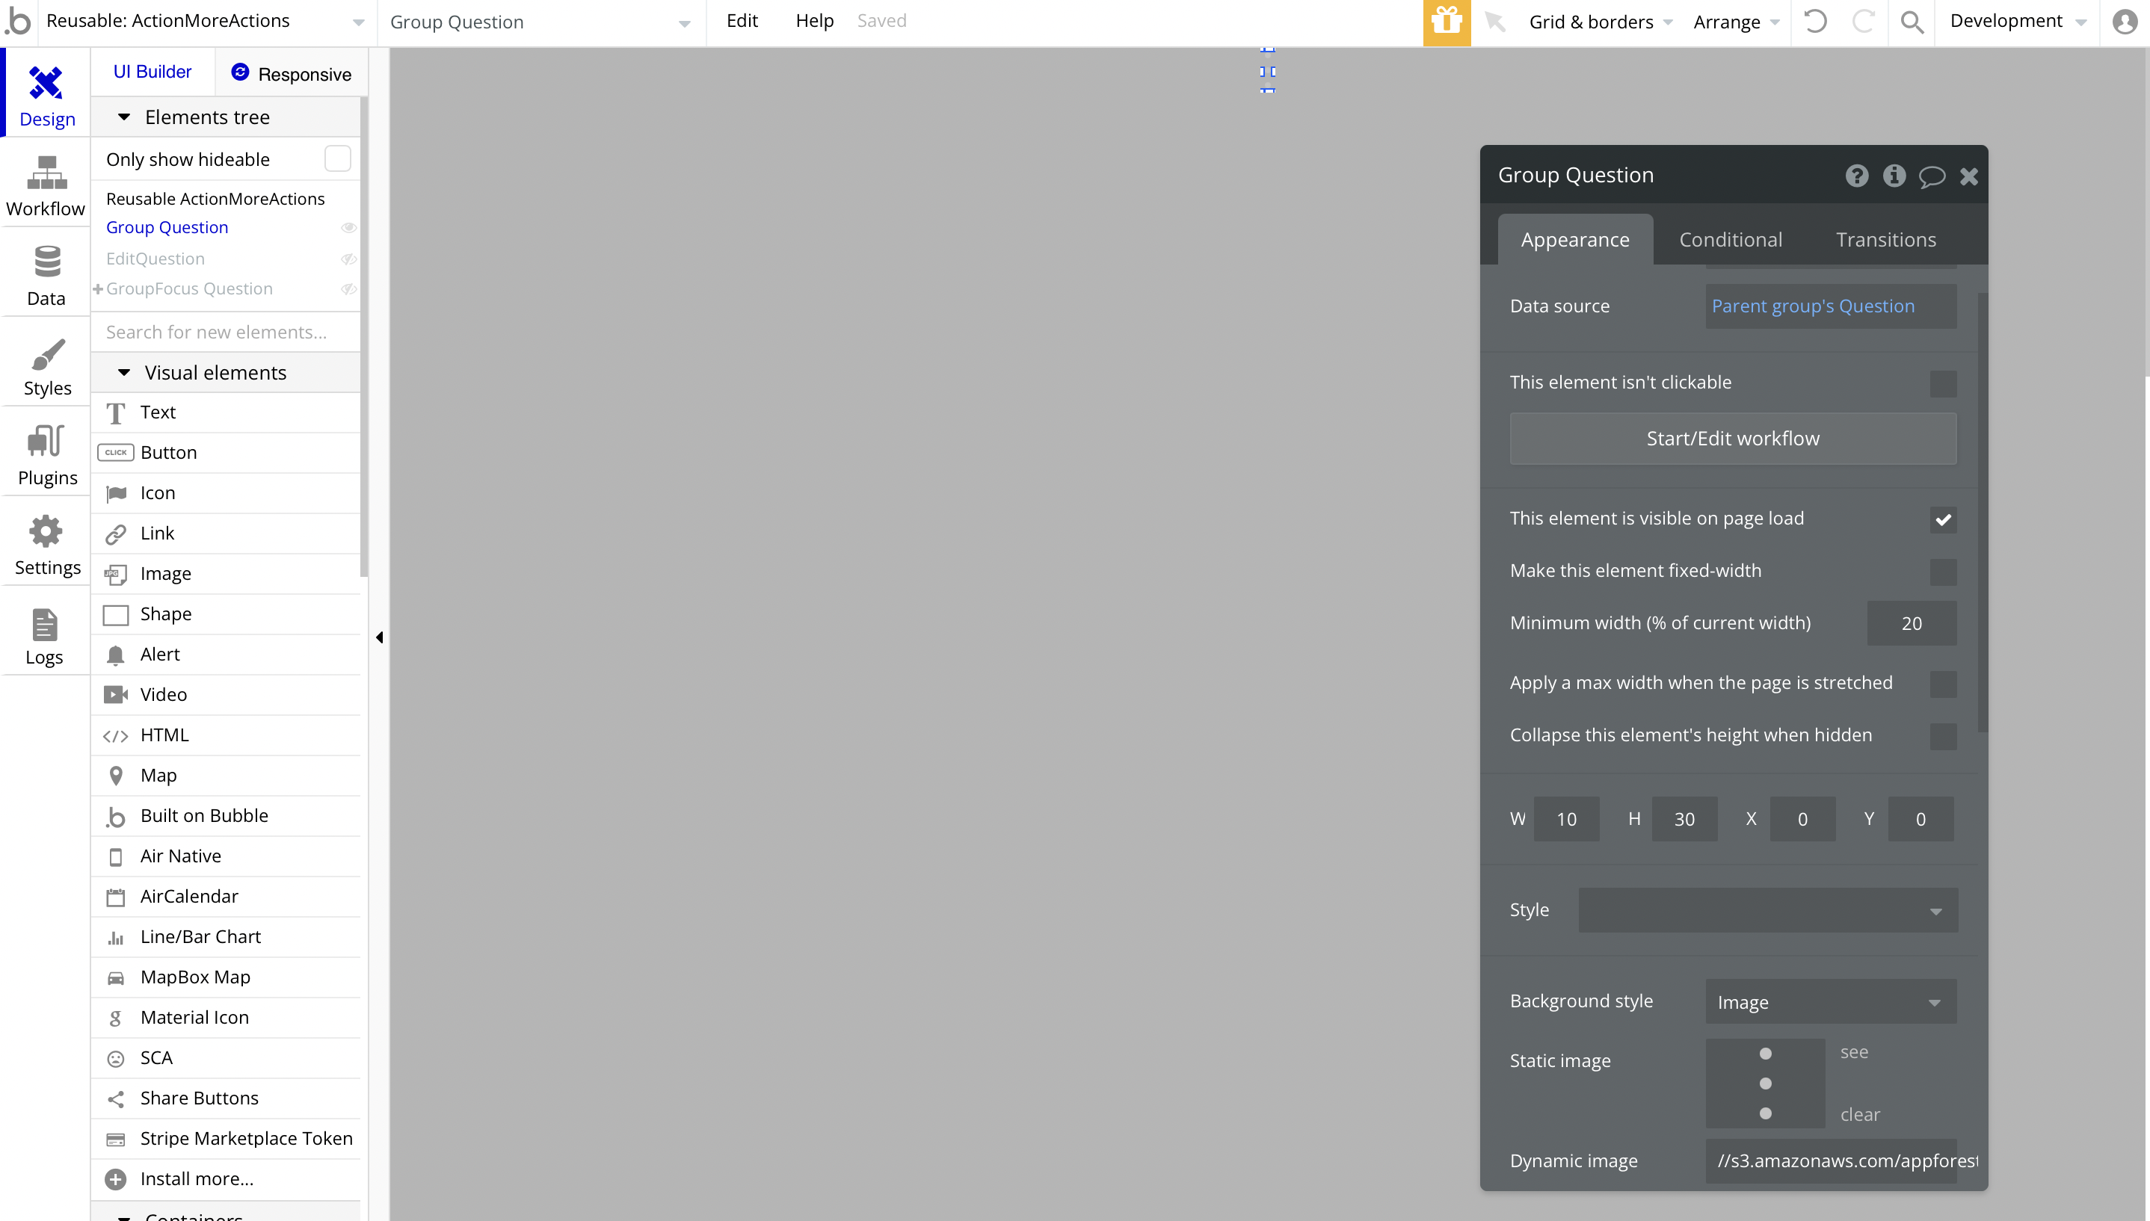
Task: Toggle visibility eye for EditQuestion
Action: coord(348,259)
